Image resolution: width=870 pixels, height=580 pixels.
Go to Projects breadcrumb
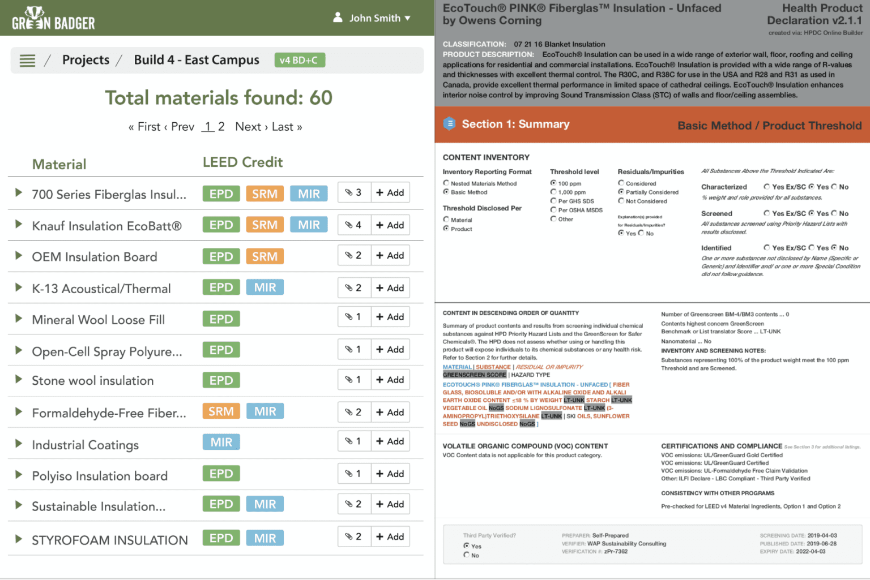pos(86,60)
